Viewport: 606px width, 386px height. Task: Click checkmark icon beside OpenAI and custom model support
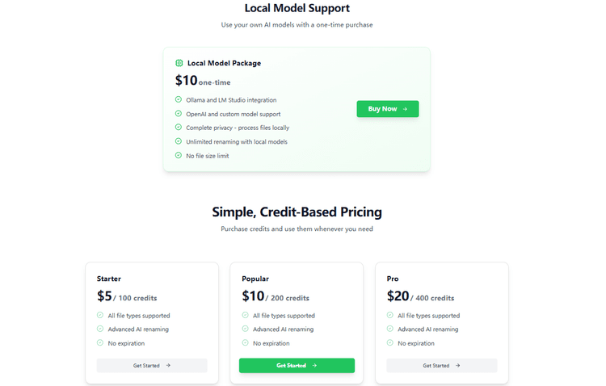[x=179, y=114]
